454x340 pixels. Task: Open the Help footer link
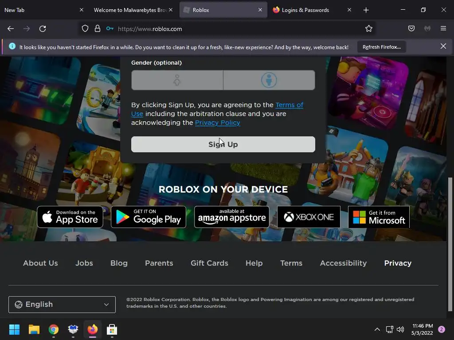click(x=254, y=263)
